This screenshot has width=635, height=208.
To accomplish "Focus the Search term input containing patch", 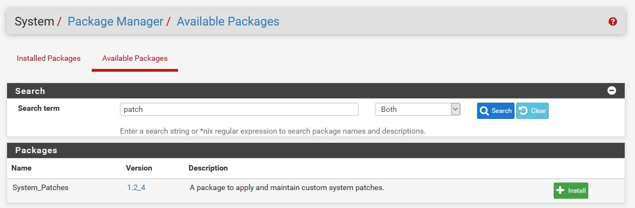I will point(239,110).
